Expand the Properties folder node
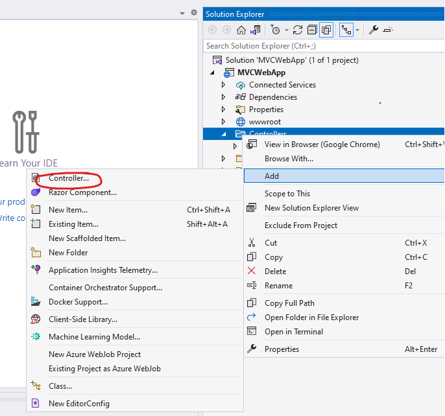 pos(223,110)
